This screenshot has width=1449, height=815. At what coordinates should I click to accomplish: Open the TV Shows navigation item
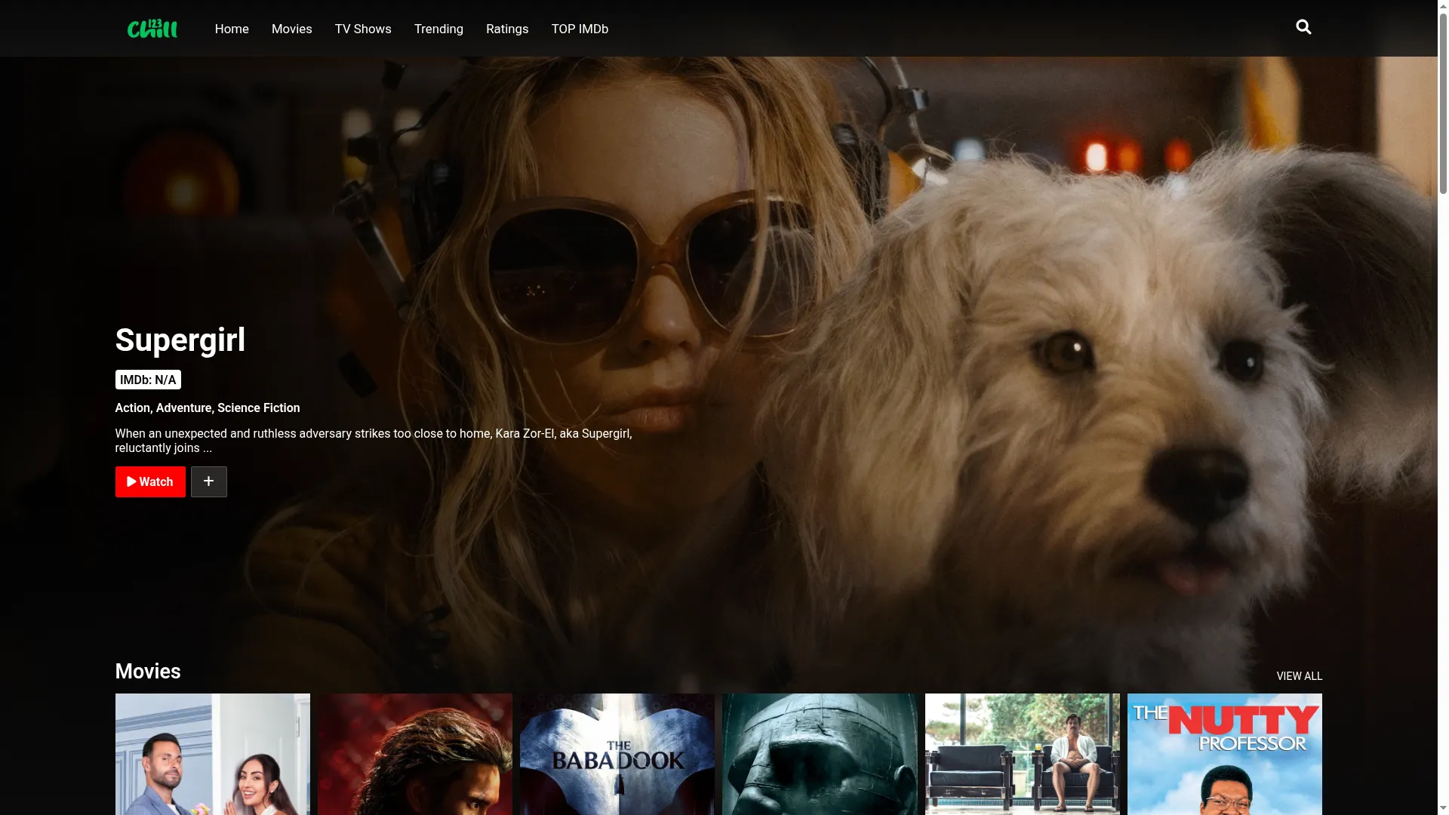(363, 29)
